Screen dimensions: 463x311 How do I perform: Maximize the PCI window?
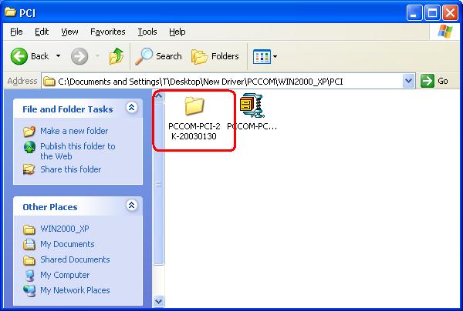[x=432, y=13]
